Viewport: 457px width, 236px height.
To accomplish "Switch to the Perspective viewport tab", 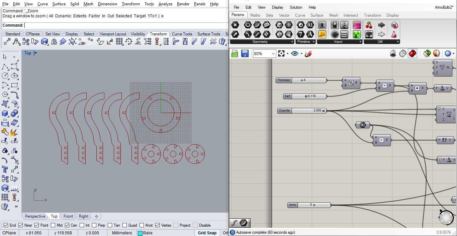I will click(35, 216).
